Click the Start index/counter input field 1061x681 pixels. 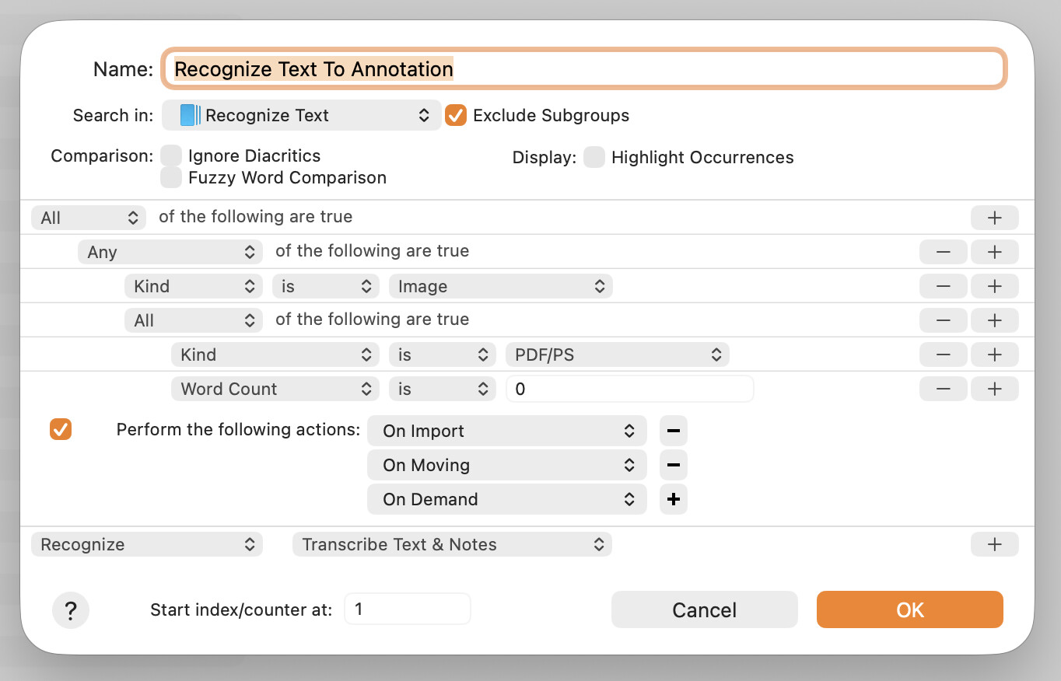(407, 609)
